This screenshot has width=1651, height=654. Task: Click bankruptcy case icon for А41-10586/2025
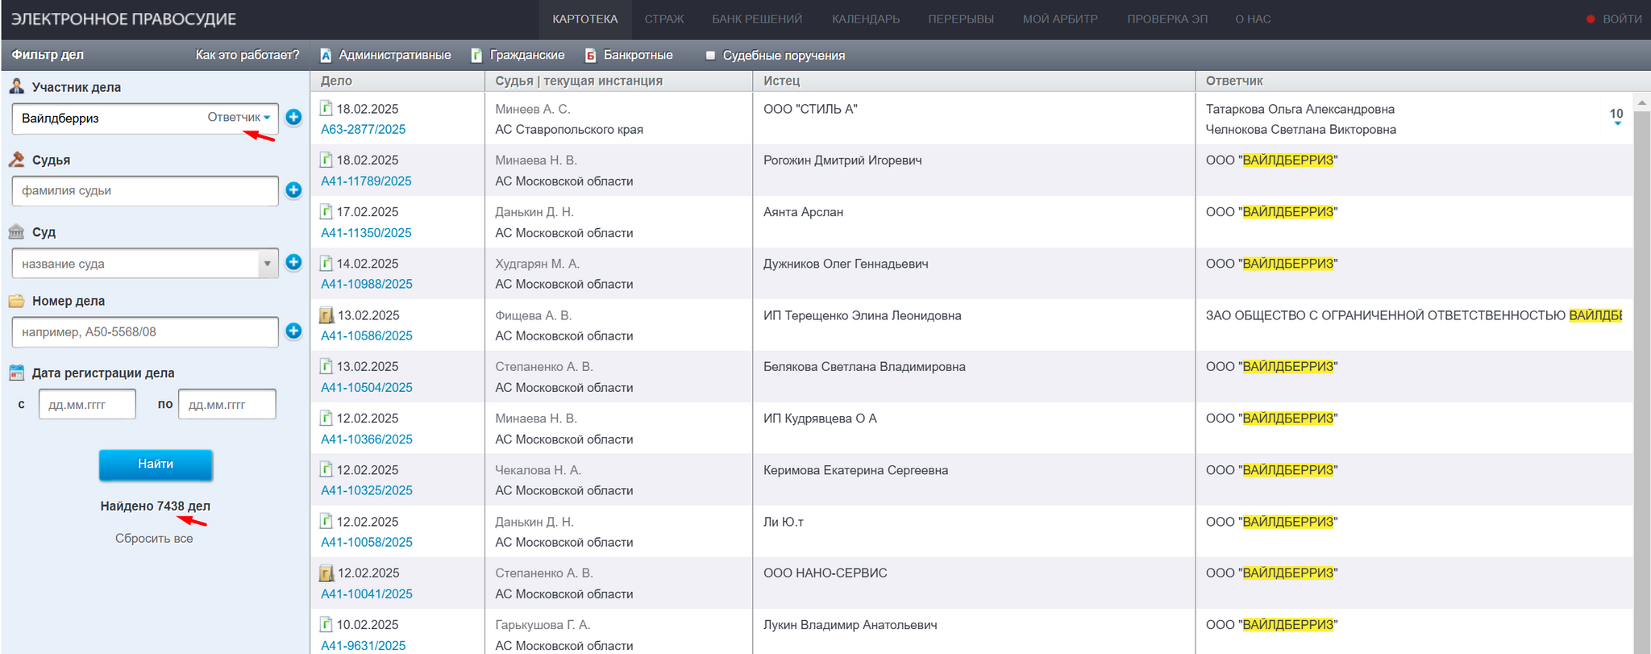(326, 315)
